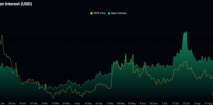Click the 3 Aug date label
The width and height of the screenshot is (213, 105).
click(x=197, y=104)
